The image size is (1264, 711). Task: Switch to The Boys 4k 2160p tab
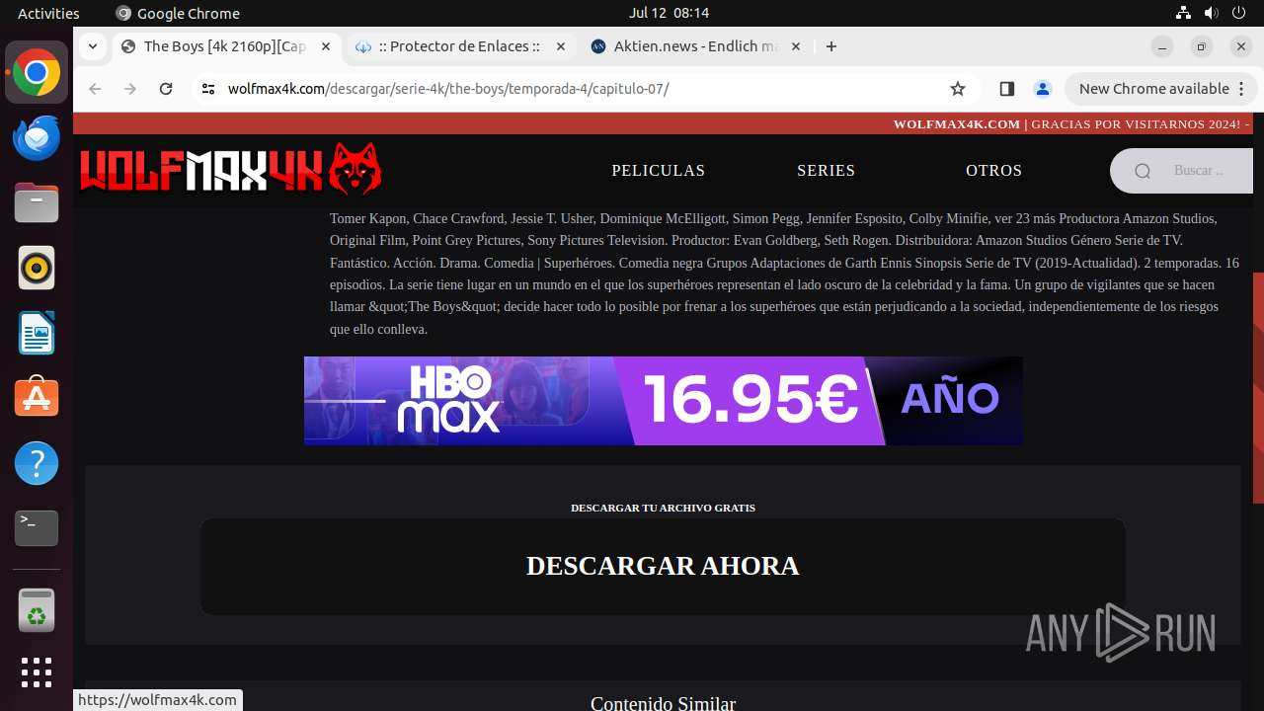coord(225,46)
